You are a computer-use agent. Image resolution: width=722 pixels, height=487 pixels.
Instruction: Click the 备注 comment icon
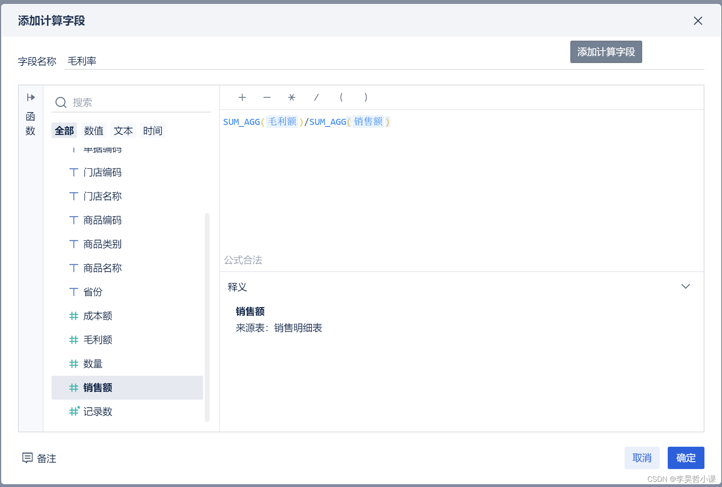coord(28,458)
